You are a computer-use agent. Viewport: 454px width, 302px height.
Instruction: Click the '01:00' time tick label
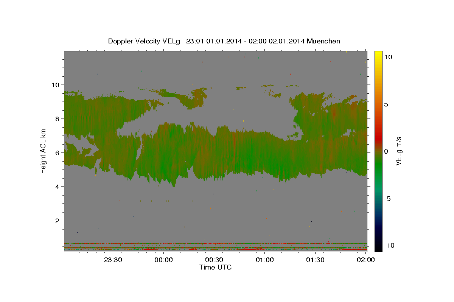click(264, 260)
